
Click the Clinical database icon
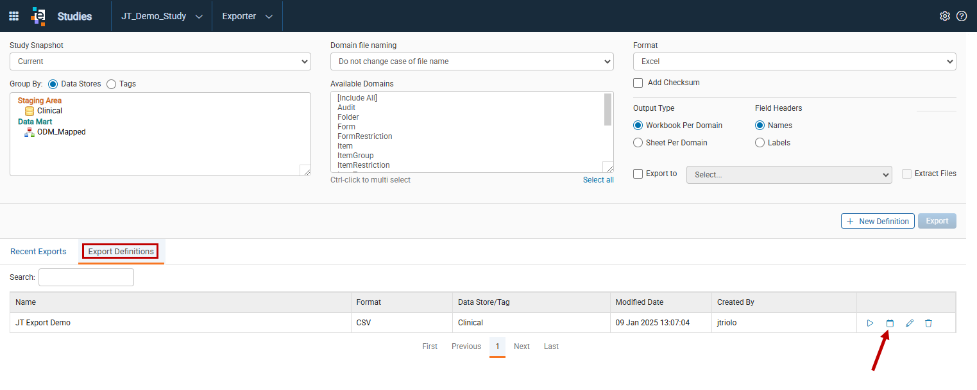point(30,111)
